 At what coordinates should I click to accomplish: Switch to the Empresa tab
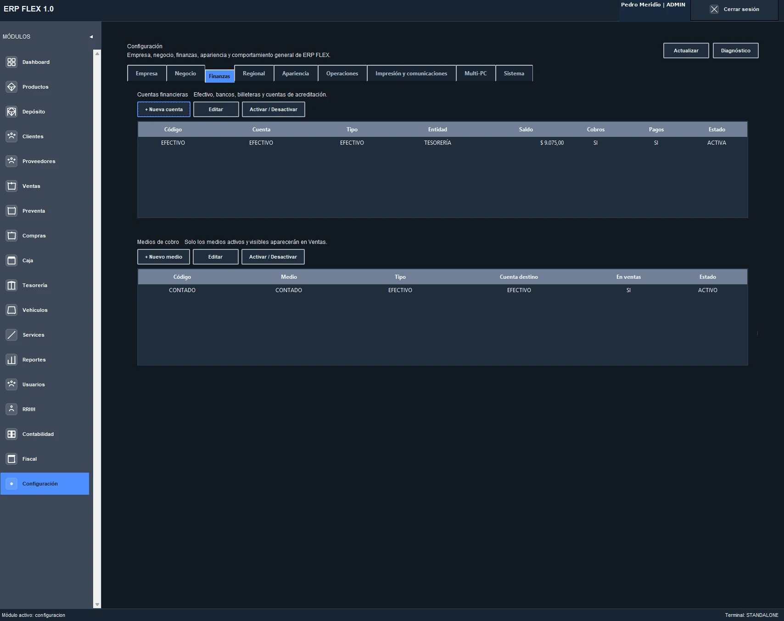(x=147, y=73)
